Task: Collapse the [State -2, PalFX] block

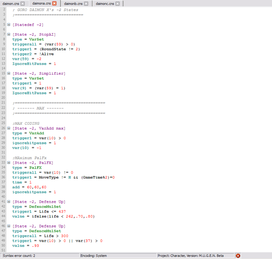Action: [x=9, y=163]
